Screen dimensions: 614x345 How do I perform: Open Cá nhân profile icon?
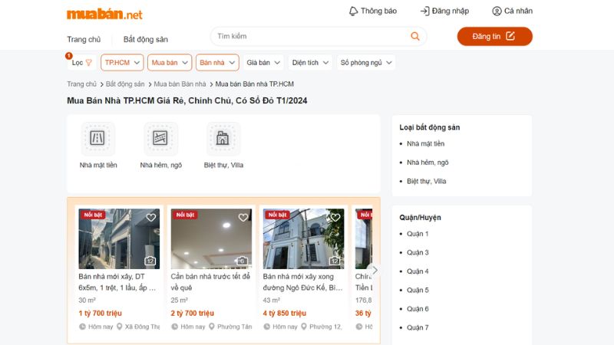[x=497, y=11]
